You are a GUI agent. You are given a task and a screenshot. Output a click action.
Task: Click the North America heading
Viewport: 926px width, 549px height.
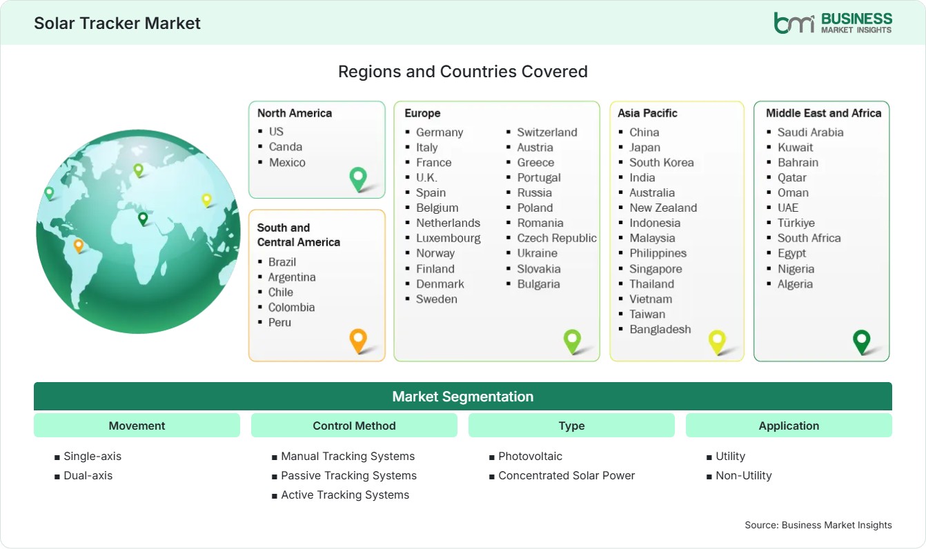[295, 113]
